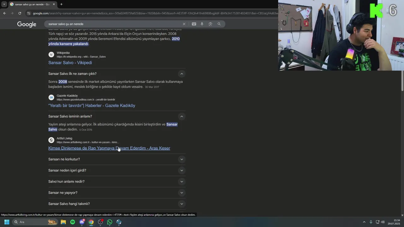Screen dimensions: 404x227
Task: Click the fr.wikipedia.org breadcrumb URL
Action: pos(81,57)
